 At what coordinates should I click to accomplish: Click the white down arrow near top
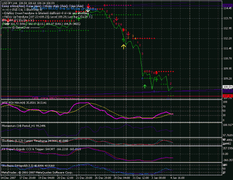click(88, 10)
